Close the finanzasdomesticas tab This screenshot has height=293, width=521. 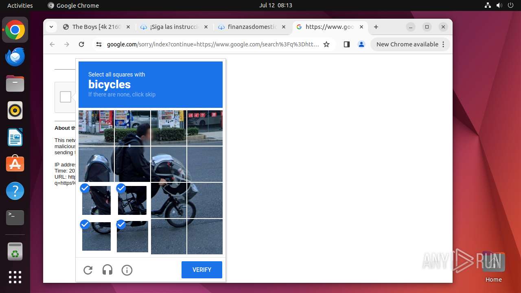(283, 27)
